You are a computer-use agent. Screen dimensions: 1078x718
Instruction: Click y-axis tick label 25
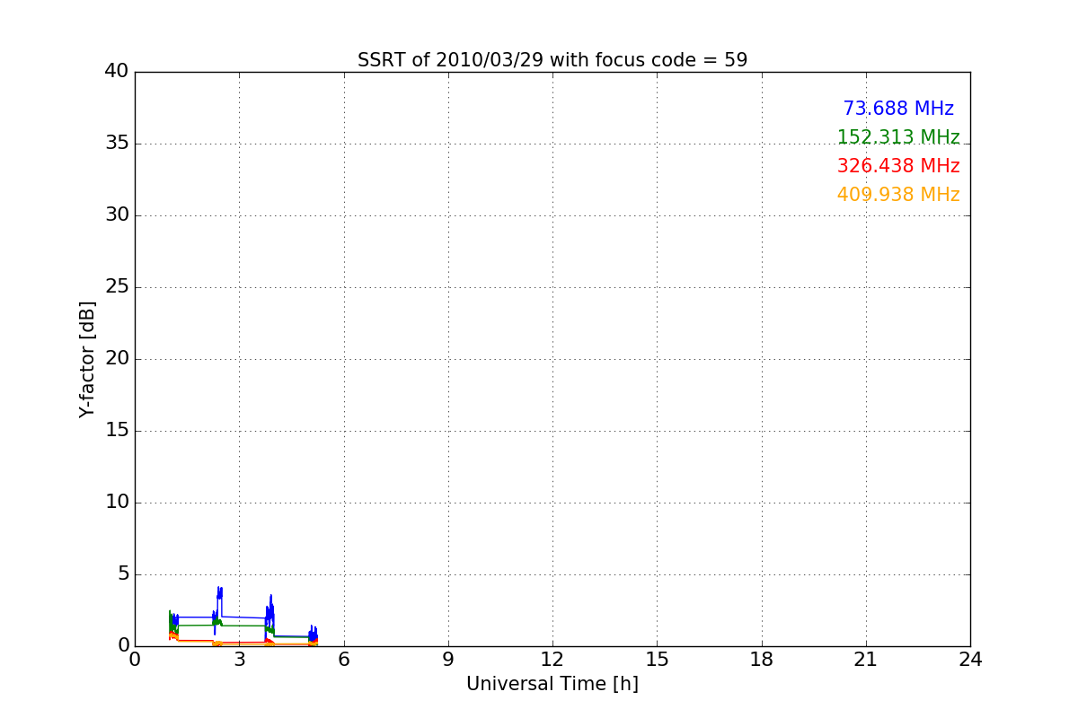click(x=117, y=287)
